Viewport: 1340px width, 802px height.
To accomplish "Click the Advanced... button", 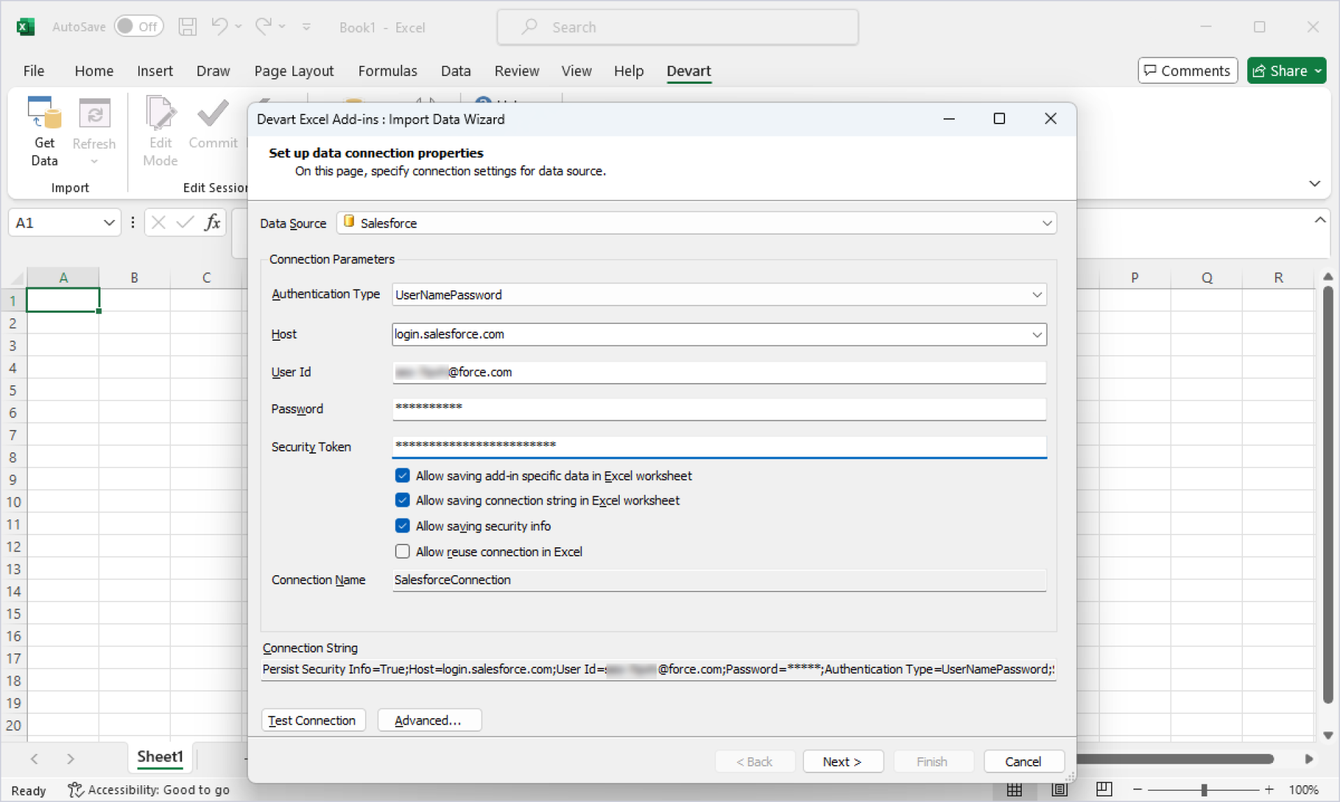I will (429, 720).
